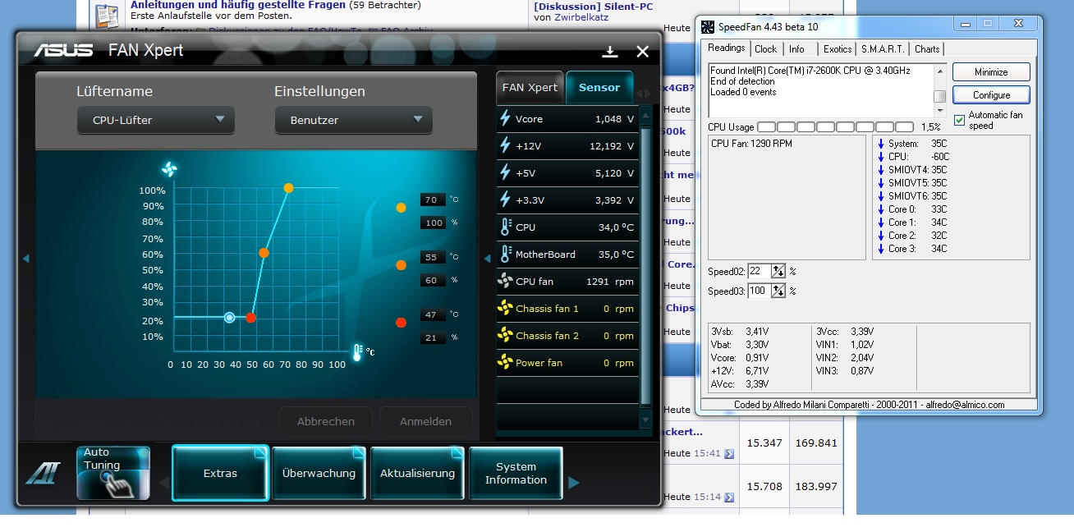Click the 100 % fan speed value field
1074x532 pixels.
(x=432, y=222)
